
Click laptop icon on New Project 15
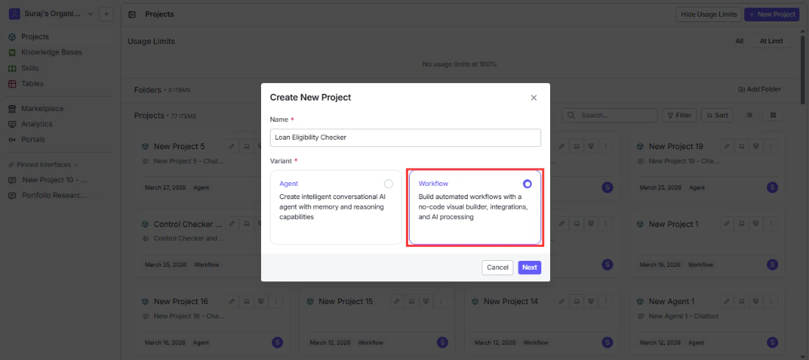pyautogui.click(x=411, y=301)
